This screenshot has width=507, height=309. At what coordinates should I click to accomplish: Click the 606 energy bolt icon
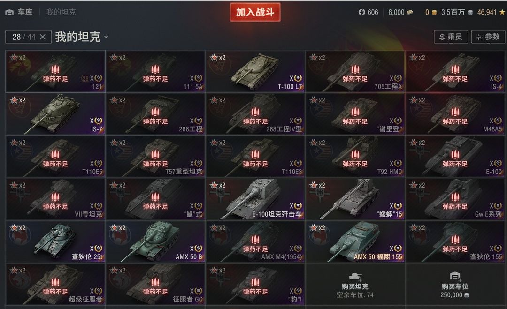361,12
